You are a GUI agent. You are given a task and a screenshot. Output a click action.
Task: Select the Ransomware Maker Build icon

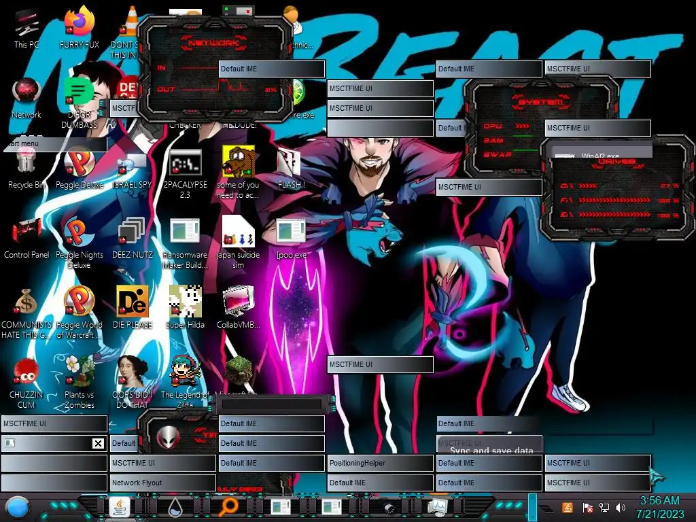pyautogui.click(x=185, y=242)
